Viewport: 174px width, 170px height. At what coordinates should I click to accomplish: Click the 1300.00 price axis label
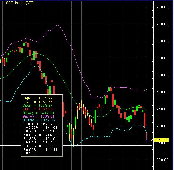161,160
